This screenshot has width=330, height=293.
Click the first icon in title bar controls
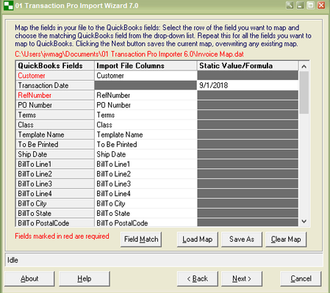(x=290, y=5)
